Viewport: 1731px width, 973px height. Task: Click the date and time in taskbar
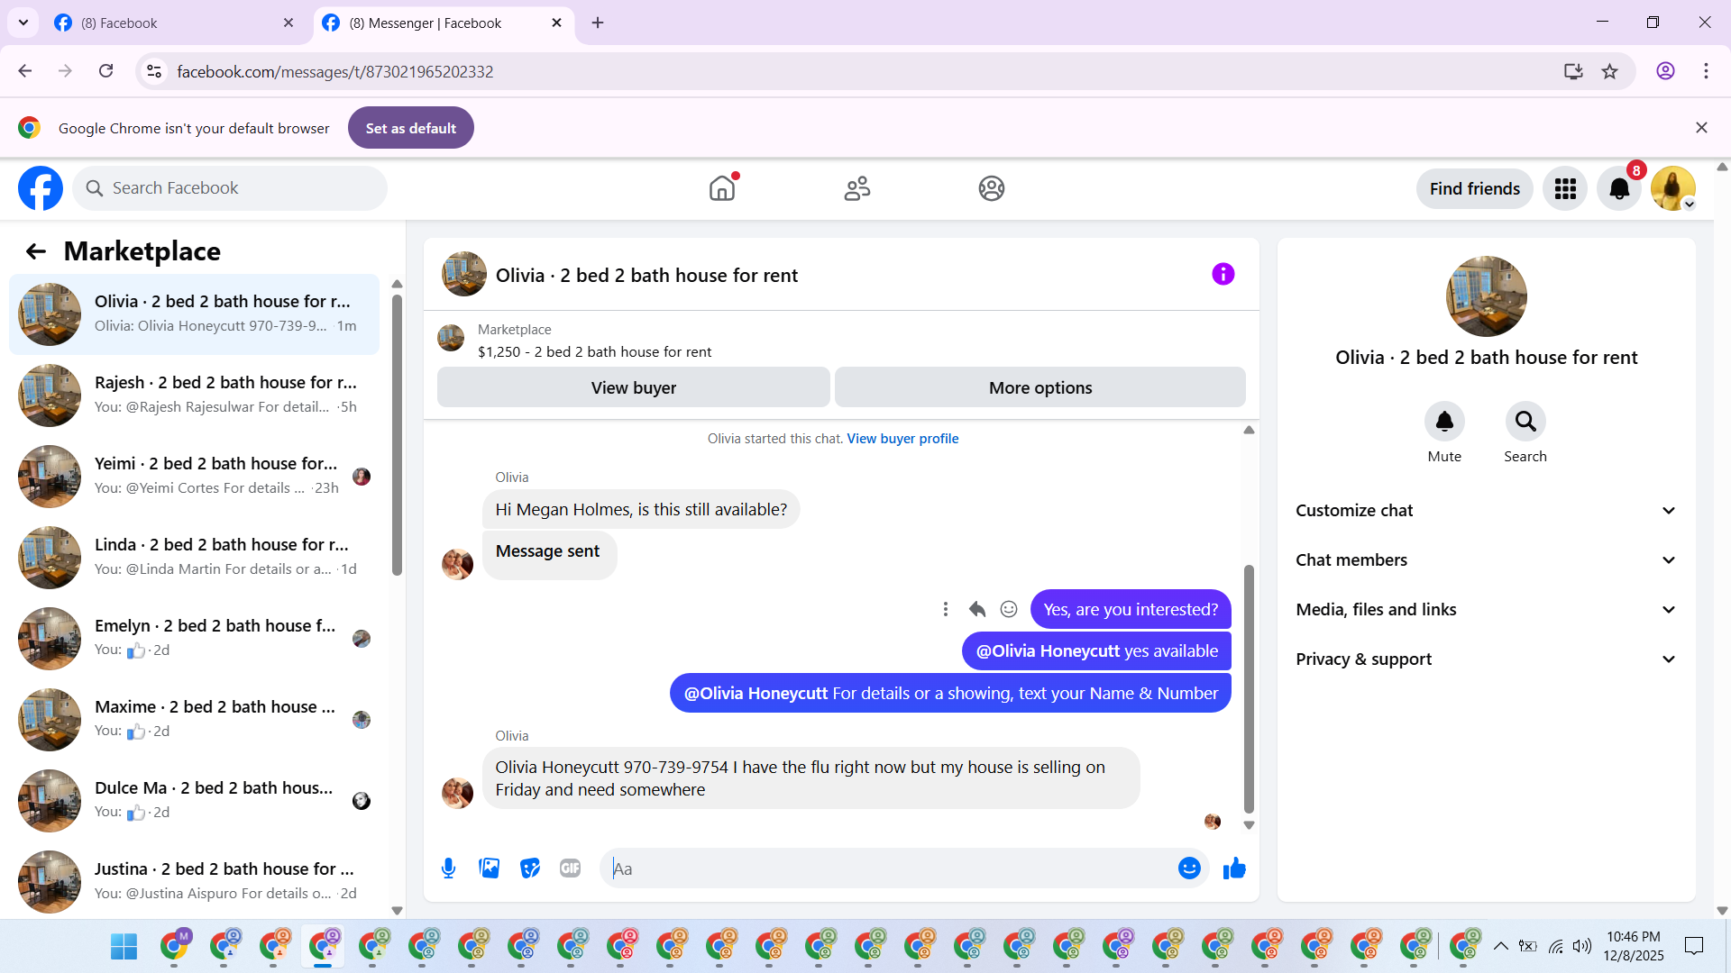[1633, 946]
